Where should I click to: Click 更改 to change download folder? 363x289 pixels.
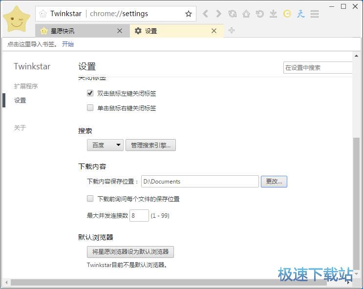pos(274,181)
